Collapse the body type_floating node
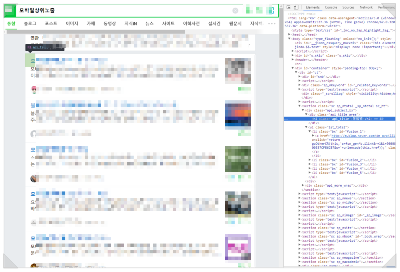Screen dimensions: 400x272 coord(289,39)
